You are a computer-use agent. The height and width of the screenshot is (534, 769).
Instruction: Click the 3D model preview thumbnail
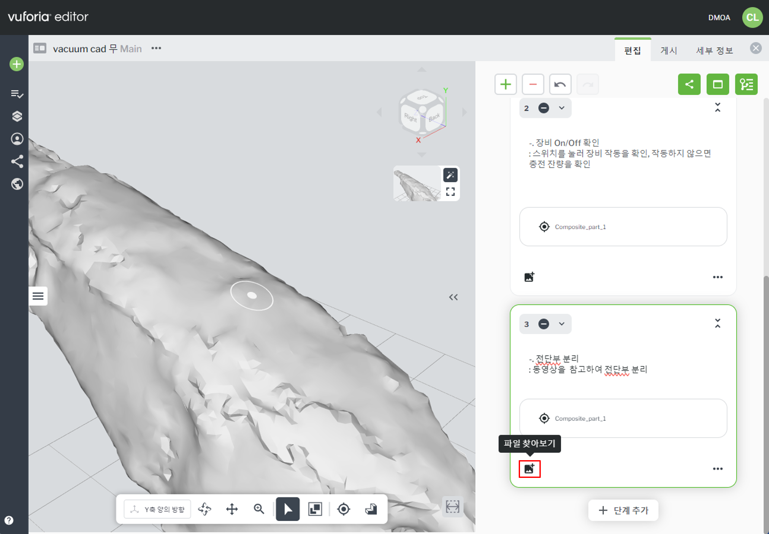coord(417,184)
